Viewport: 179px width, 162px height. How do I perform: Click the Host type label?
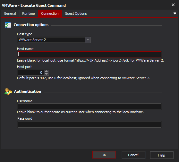coord(25,34)
